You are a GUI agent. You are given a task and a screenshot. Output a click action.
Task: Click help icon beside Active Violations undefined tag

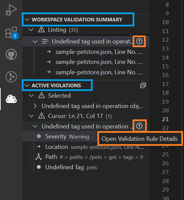139,126
